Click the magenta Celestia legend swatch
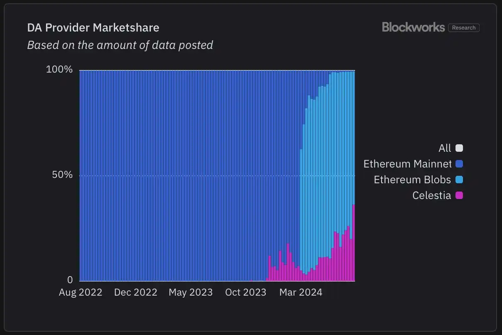The height and width of the screenshot is (335, 502). (459, 195)
